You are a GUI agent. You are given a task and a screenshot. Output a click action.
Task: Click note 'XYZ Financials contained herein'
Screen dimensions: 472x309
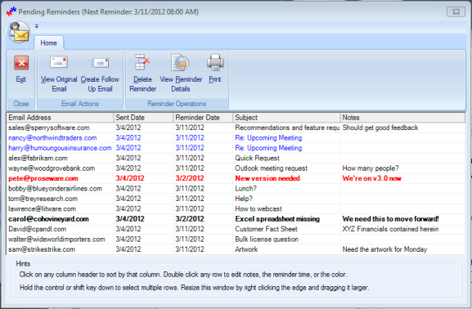tap(390, 229)
